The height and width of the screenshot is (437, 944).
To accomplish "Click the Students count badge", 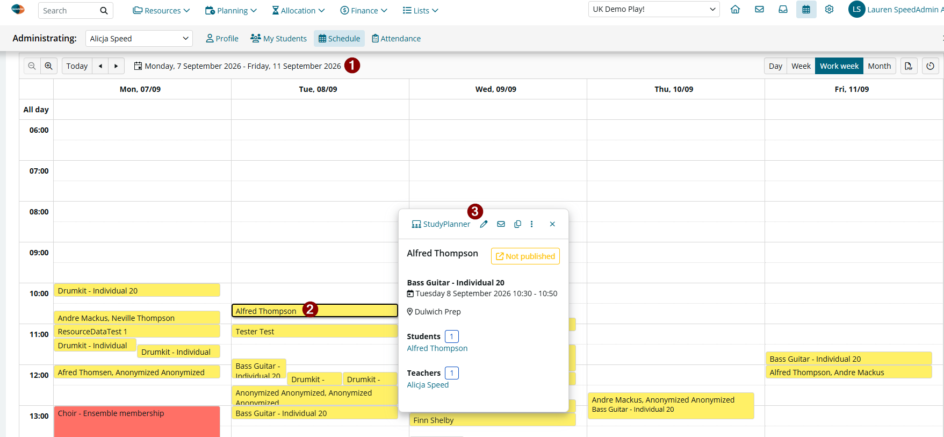I will (x=452, y=336).
